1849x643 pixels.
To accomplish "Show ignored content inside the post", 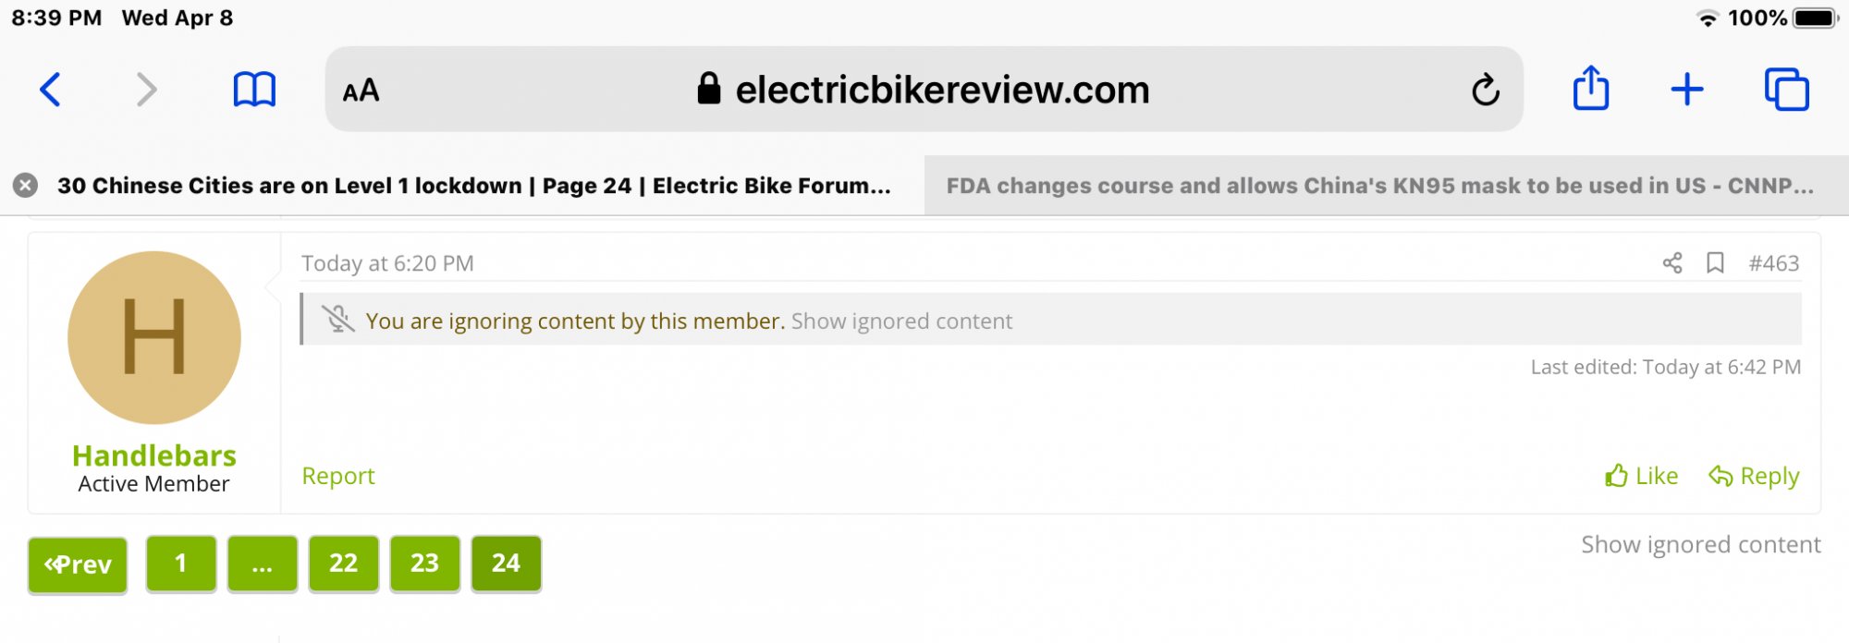I will pyautogui.click(x=901, y=321).
